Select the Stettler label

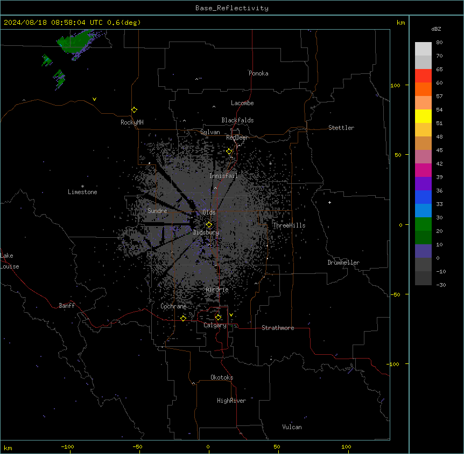(x=341, y=128)
